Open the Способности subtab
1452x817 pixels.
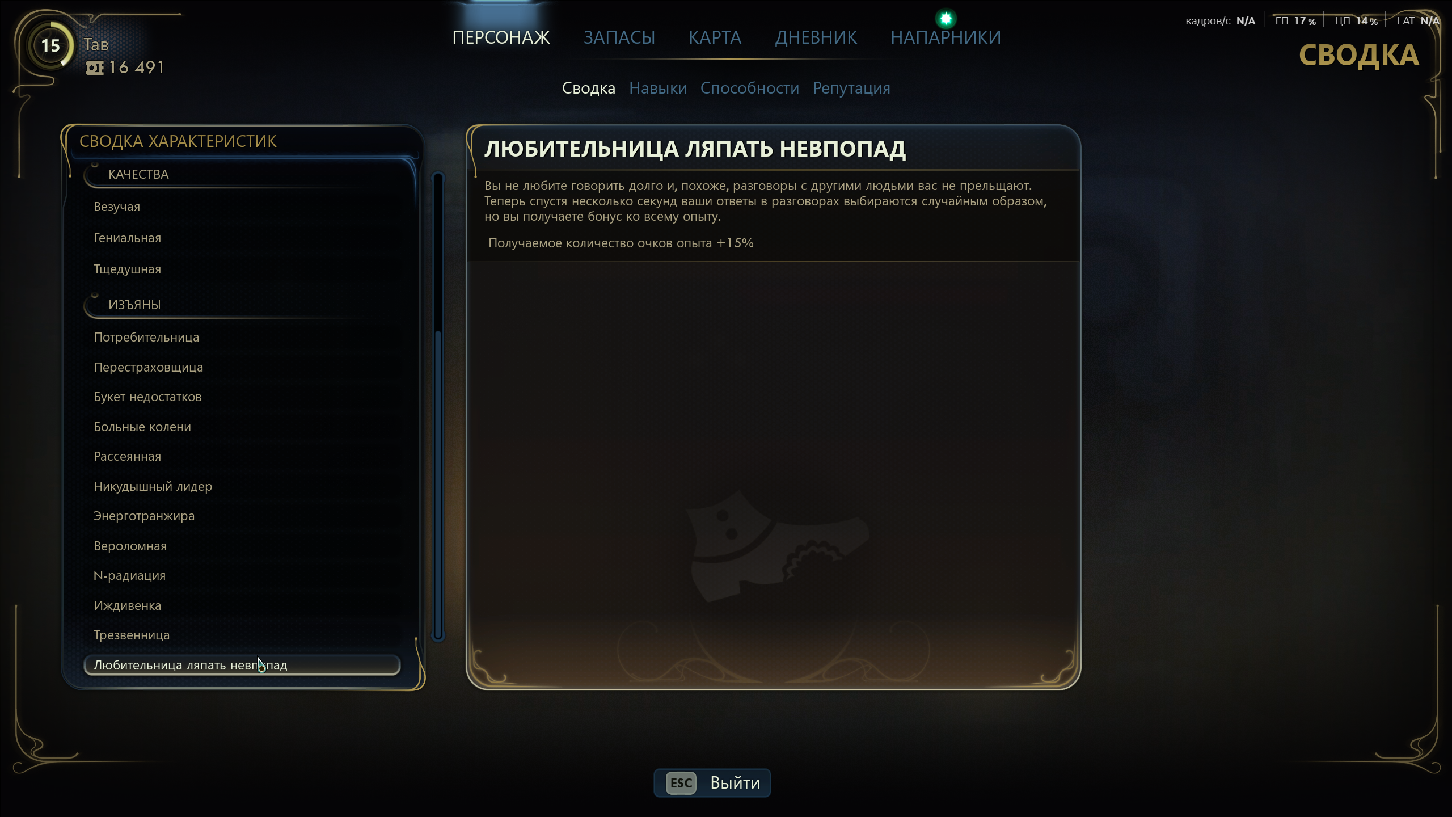point(749,88)
